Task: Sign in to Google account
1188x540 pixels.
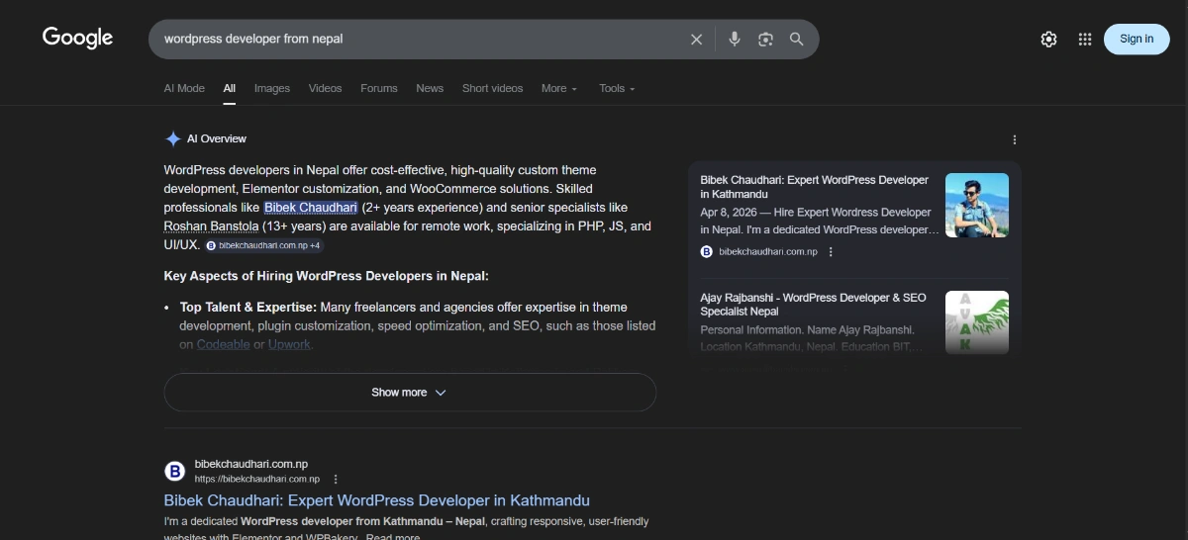Action: pyautogui.click(x=1137, y=39)
